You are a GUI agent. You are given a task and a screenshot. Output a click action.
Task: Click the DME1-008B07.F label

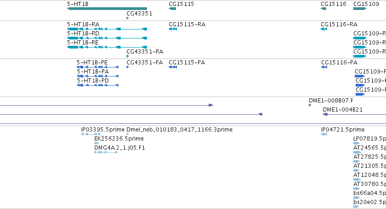click(x=331, y=101)
